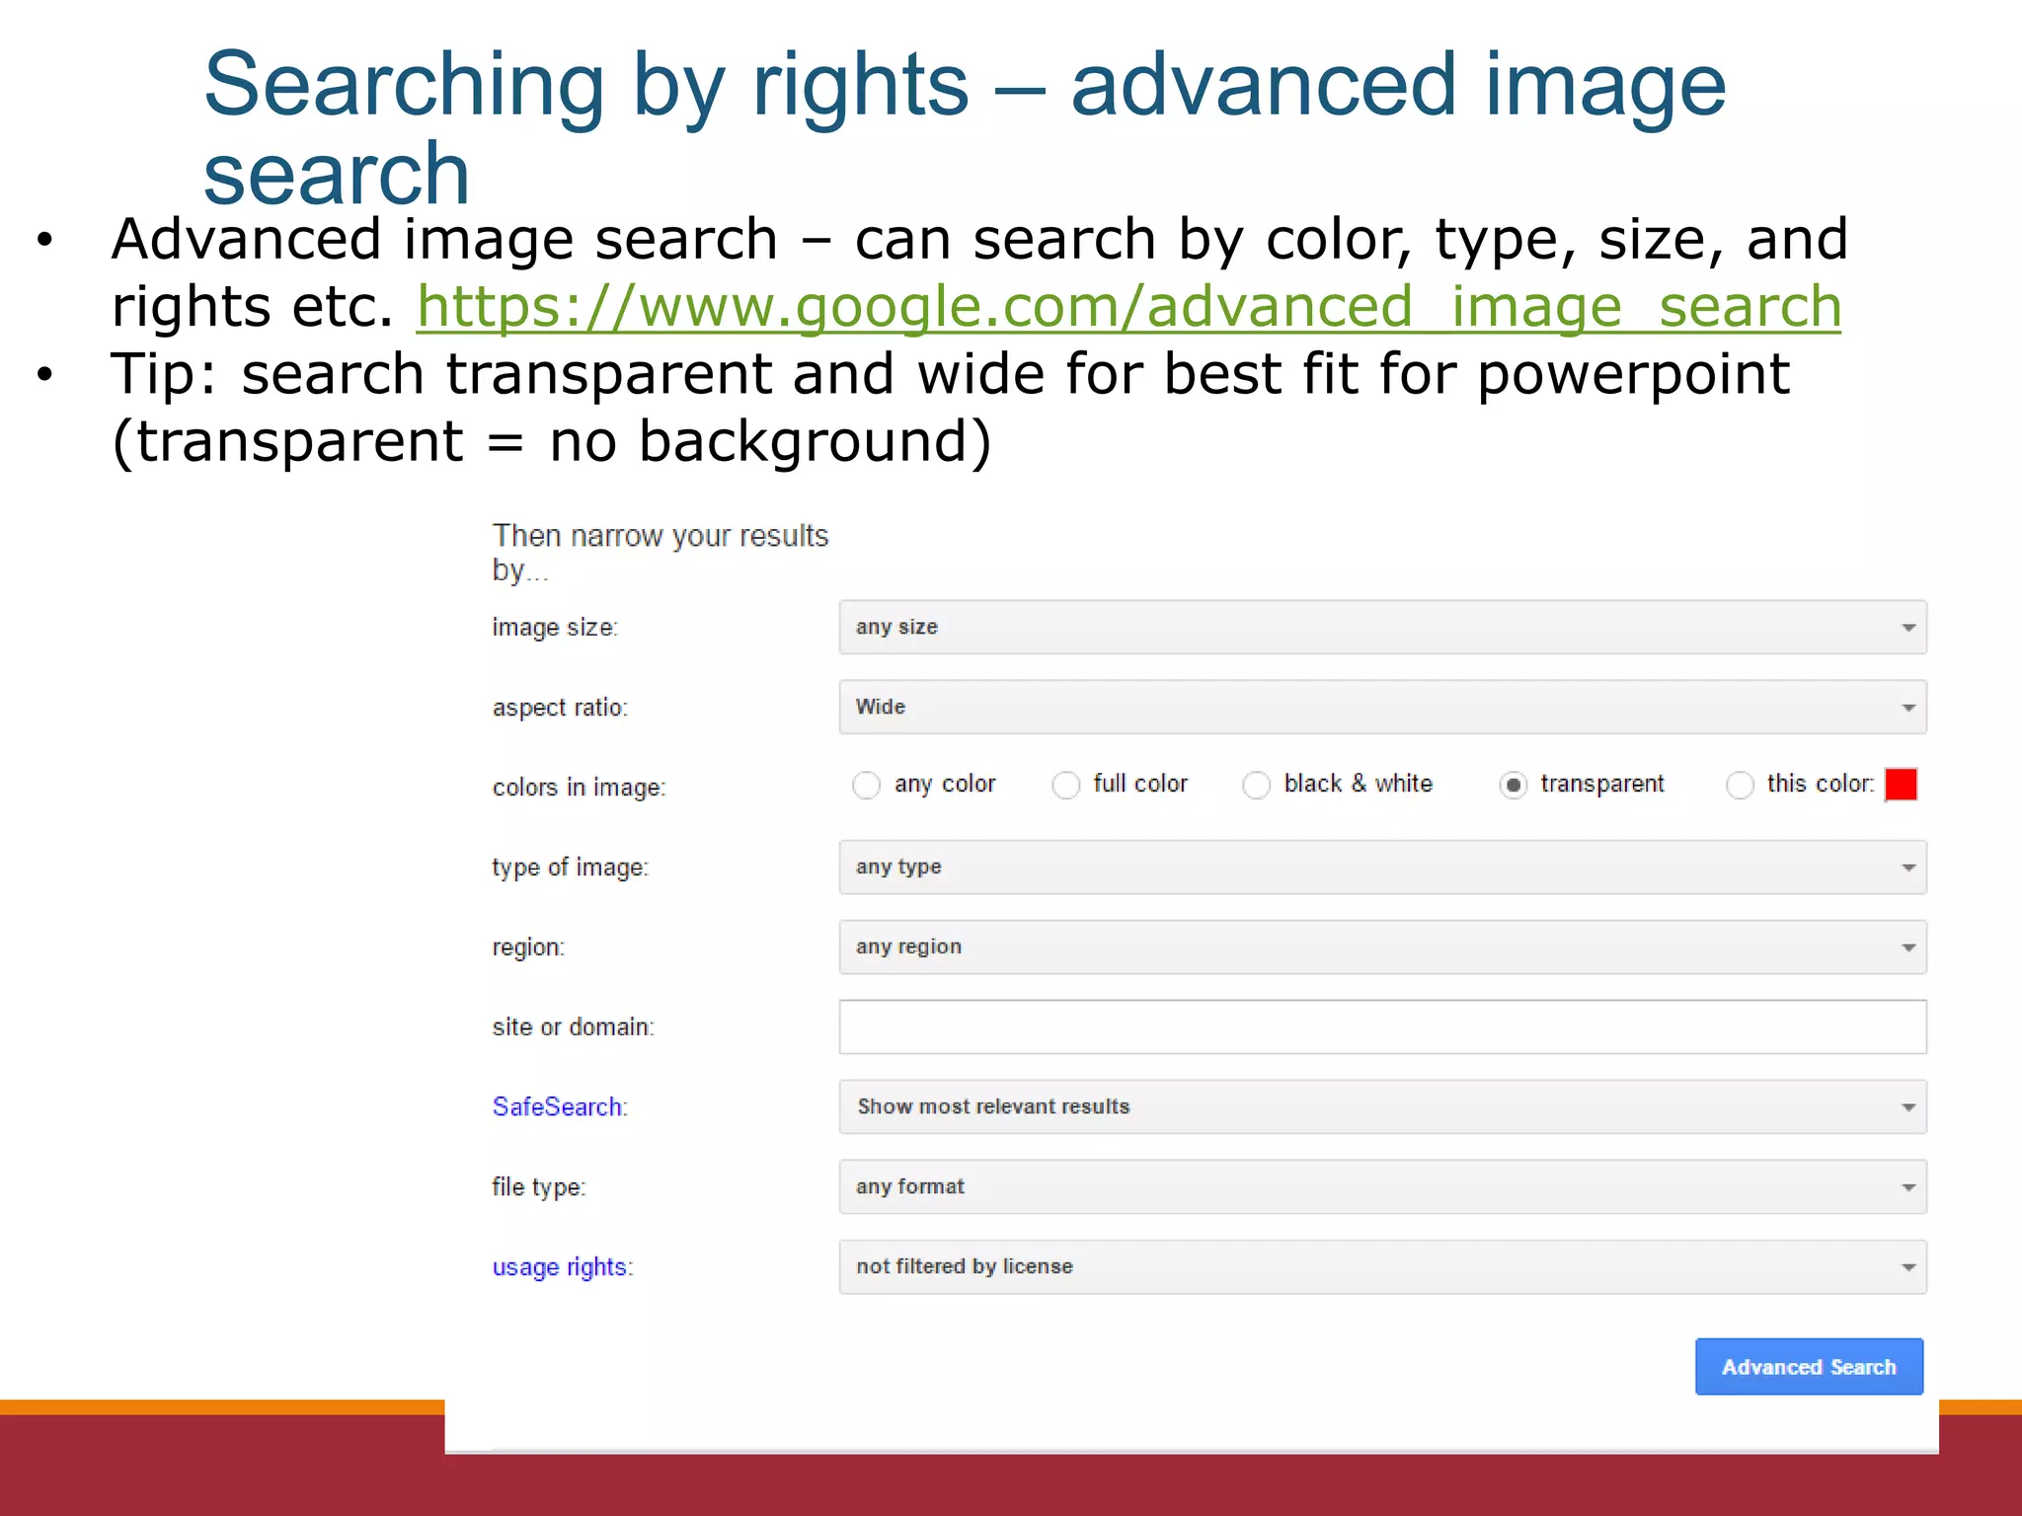This screenshot has height=1516, width=2022.
Task: Click the any size dropdown arrow
Action: [1906, 626]
